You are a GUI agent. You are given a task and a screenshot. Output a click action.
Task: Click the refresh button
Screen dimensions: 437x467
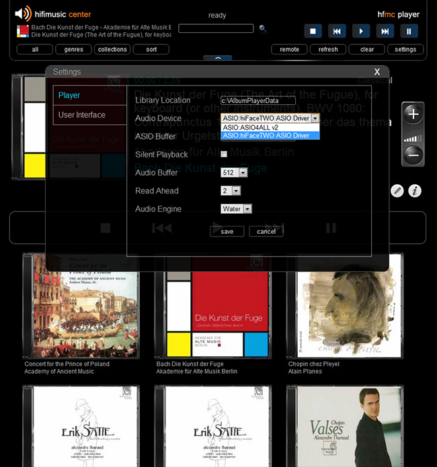tap(328, 50)
